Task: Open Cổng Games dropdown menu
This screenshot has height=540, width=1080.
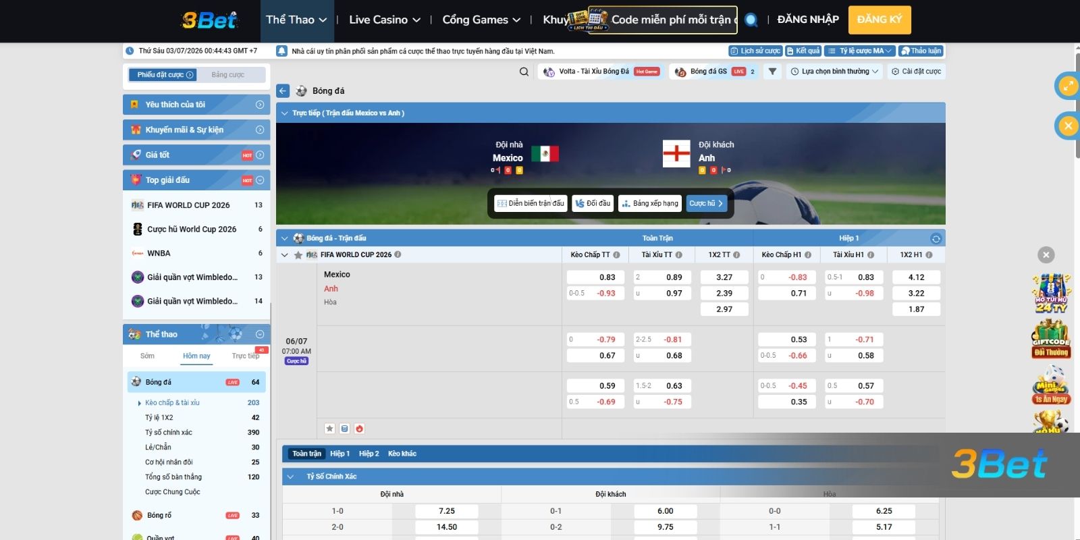Action: pyautogui.click(x=481, y=20)
